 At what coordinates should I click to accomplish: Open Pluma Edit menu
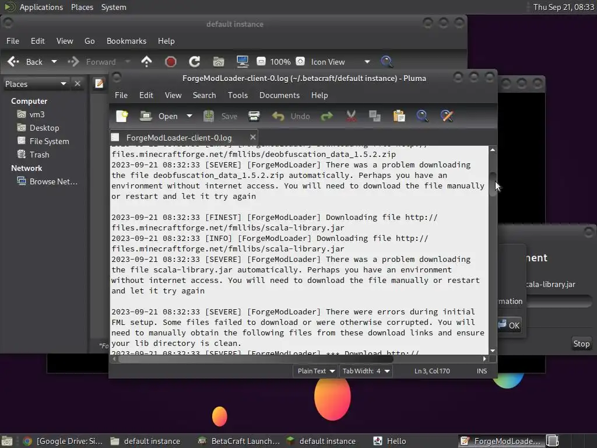point(146,95)
